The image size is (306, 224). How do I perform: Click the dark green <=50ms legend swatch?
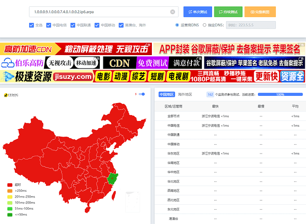point(10,215)
